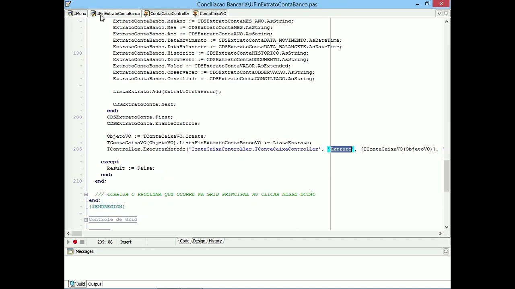Expand the Controle de Grid region

coord(86,220)
